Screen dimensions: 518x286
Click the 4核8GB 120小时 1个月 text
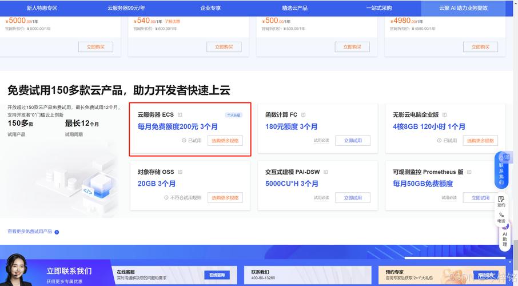point(429,126)
